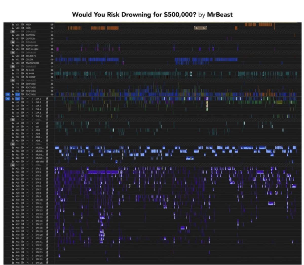Unlock the disabled V19 track
Image resolution: width=304 pixels, height=265 pixels.
point(12,32)
